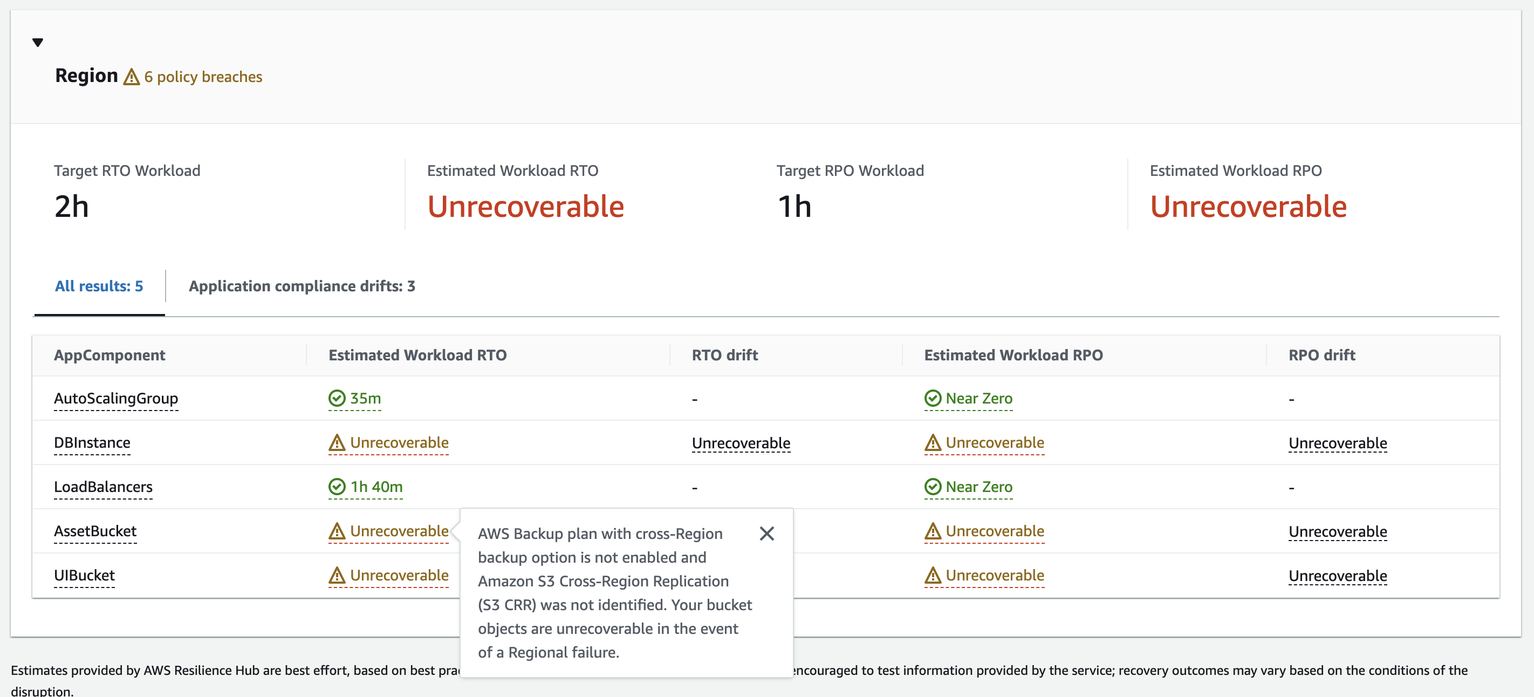
Task: Open the DBInstance component link
Action: pyautogui.click(x=92, y=442)
